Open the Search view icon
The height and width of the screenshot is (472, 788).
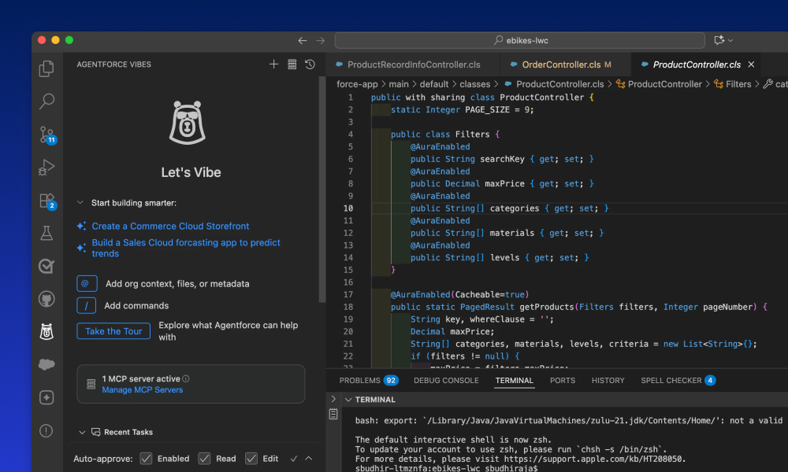coord(46,101)
